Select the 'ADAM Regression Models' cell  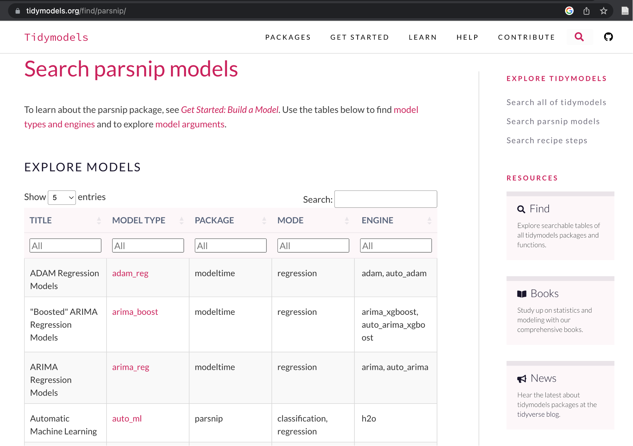coord(65,278)
